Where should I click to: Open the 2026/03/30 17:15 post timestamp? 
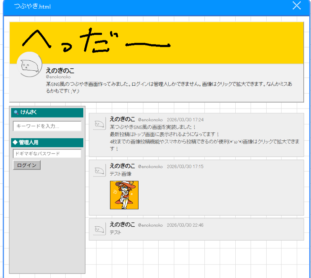pos(185,166)
